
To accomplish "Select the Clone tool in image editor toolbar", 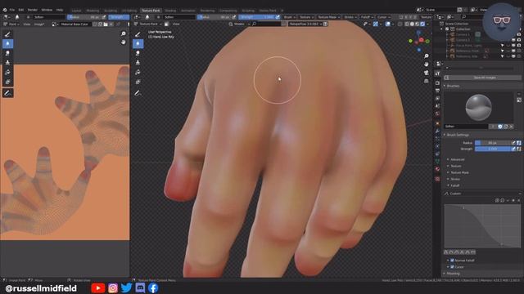I will pyautogui.click(x=7, y=63).
